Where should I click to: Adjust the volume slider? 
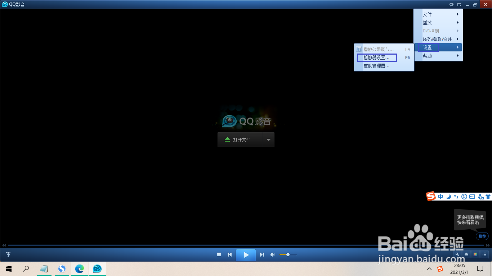288,254
